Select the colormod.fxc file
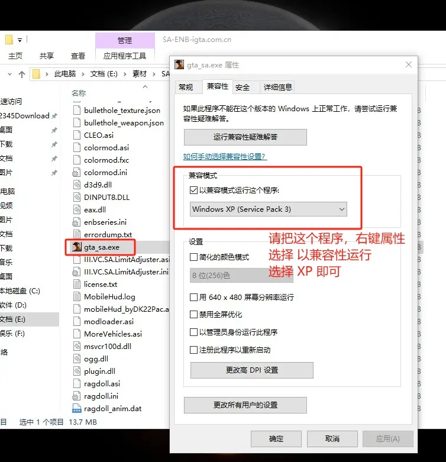Image resolution: width=446 pixels, height=462 pixels. tap(106, 160)
